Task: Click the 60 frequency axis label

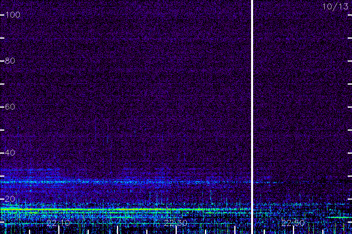Action: click(x=10, y=107)
